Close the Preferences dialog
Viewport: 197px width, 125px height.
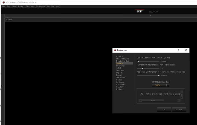pos(186,50)
